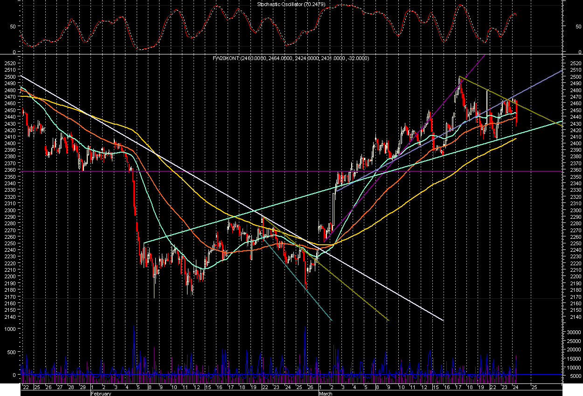
Task: Click date label 29 on time axis
Action: tap(83, 387)
